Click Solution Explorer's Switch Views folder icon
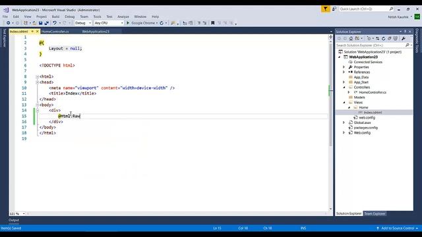The width and height of the screenshot is (422, 237). click(357, 38)
